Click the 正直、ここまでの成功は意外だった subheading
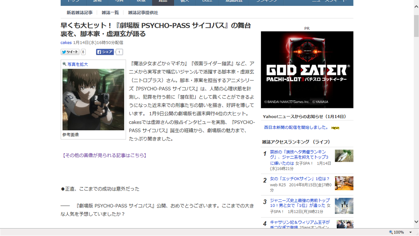This screenshot has height=236, width=419. [100, 189]
